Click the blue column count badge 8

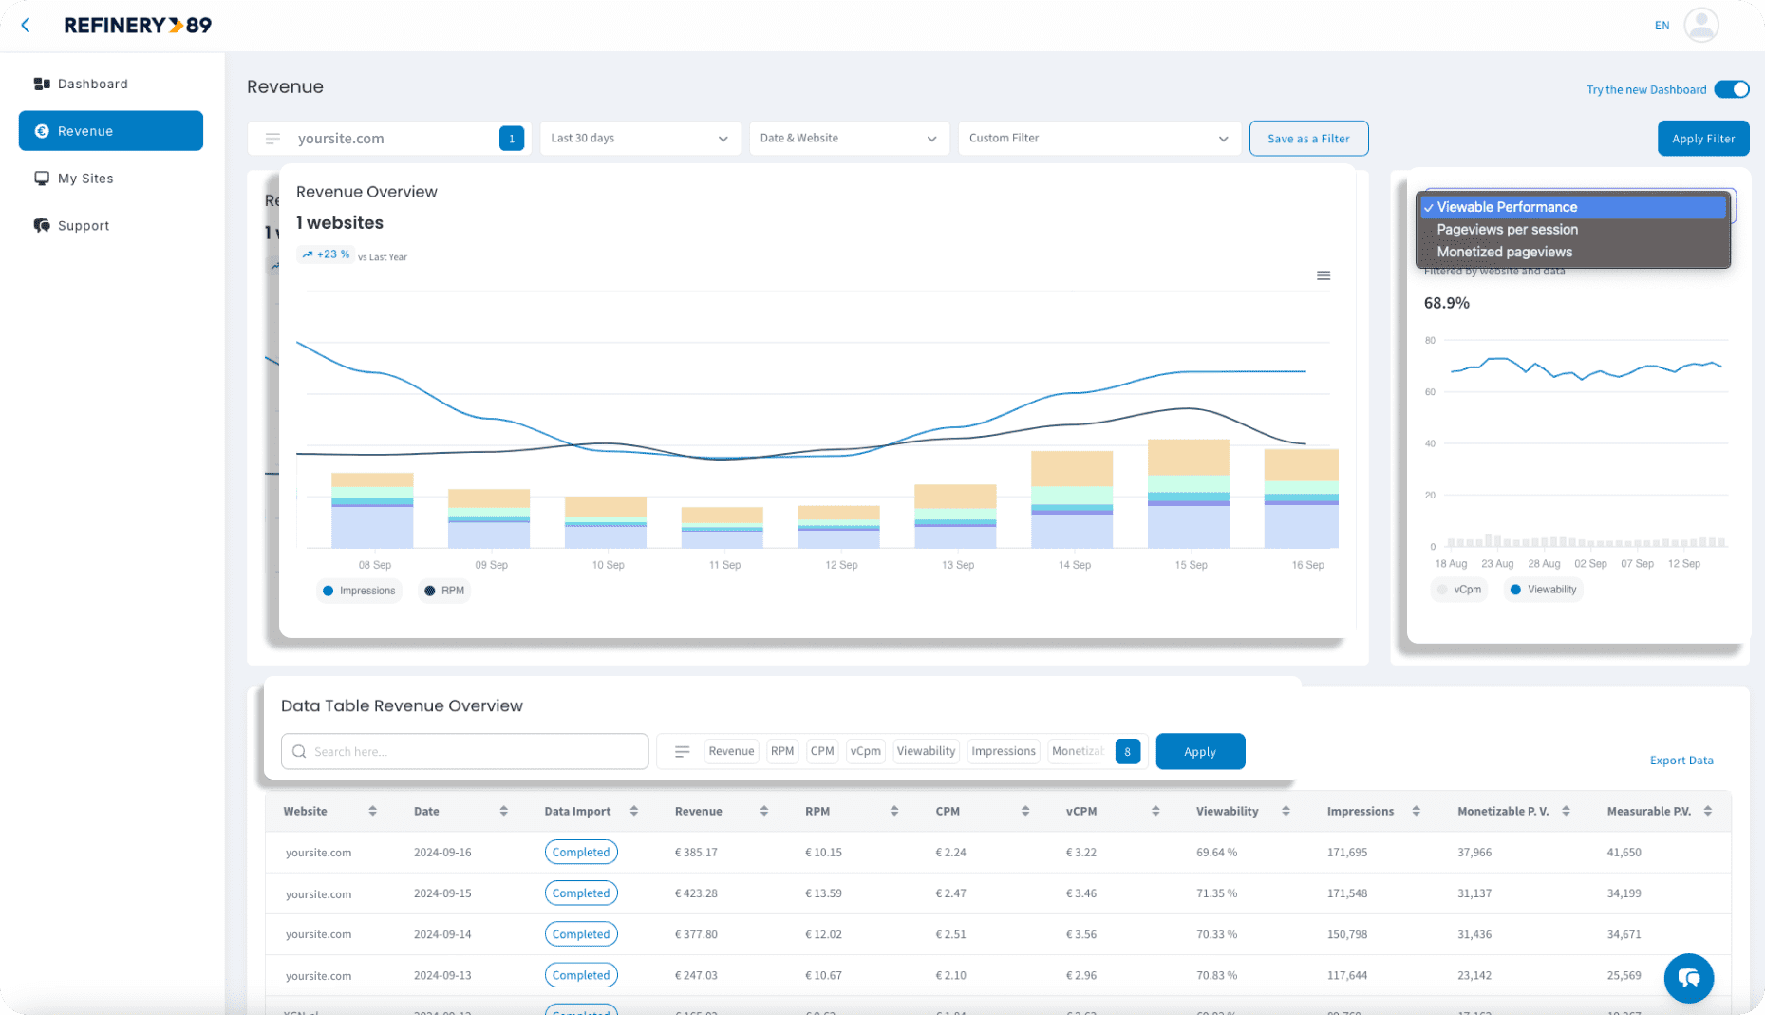pos(1128,751)
